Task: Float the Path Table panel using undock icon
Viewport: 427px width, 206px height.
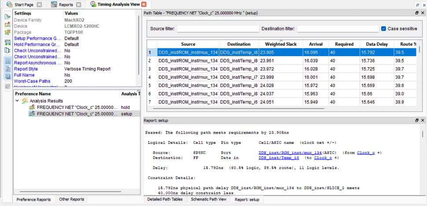Action: [x=416, y=13]
